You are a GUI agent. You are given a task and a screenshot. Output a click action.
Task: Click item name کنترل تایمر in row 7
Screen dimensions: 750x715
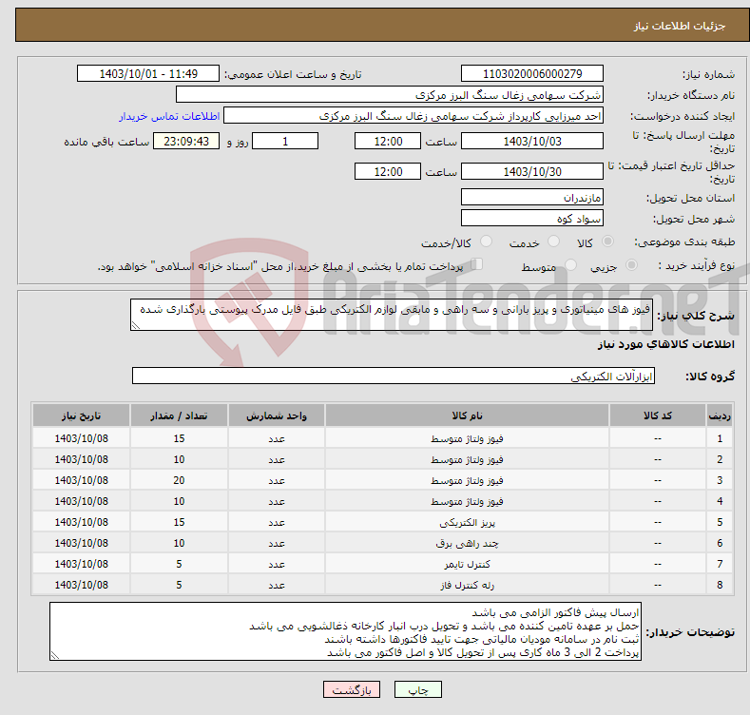pyautogui.click(x=467, y=564)
